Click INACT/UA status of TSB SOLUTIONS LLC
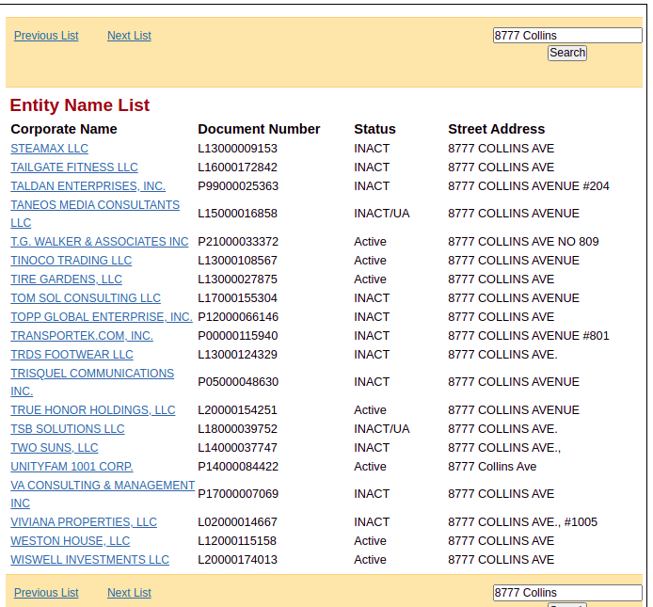 (x=382, y=429)
